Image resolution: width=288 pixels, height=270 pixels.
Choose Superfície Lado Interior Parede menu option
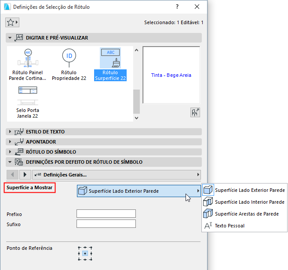point(244,202)
